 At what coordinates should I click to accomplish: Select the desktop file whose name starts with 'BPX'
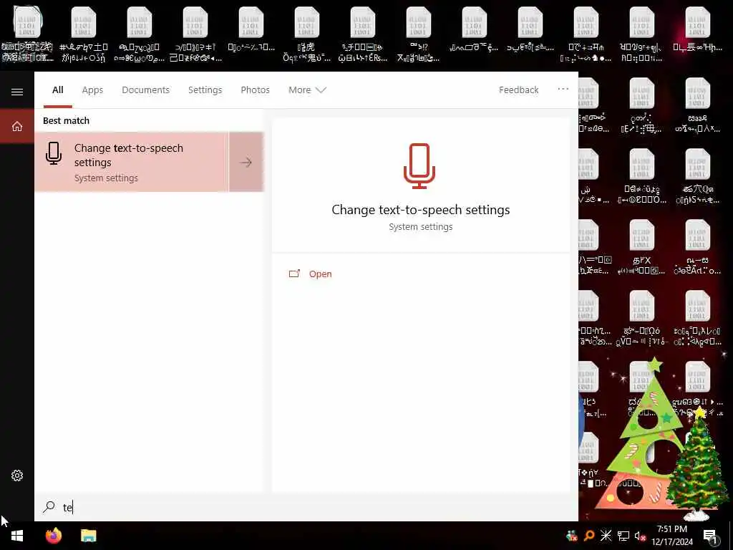coord(641,247)
